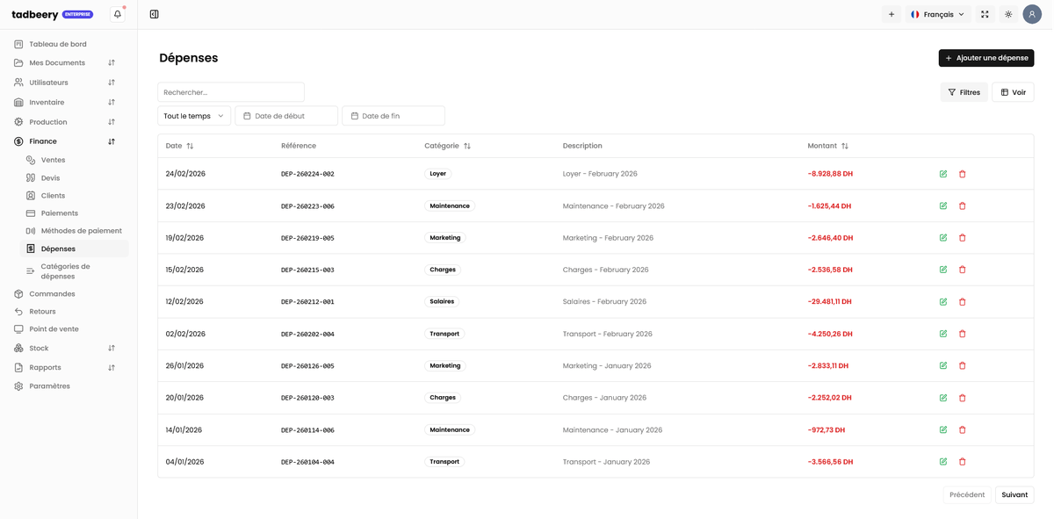Sort the table by Date column
1054x519 pixels.
coord(180,146)
